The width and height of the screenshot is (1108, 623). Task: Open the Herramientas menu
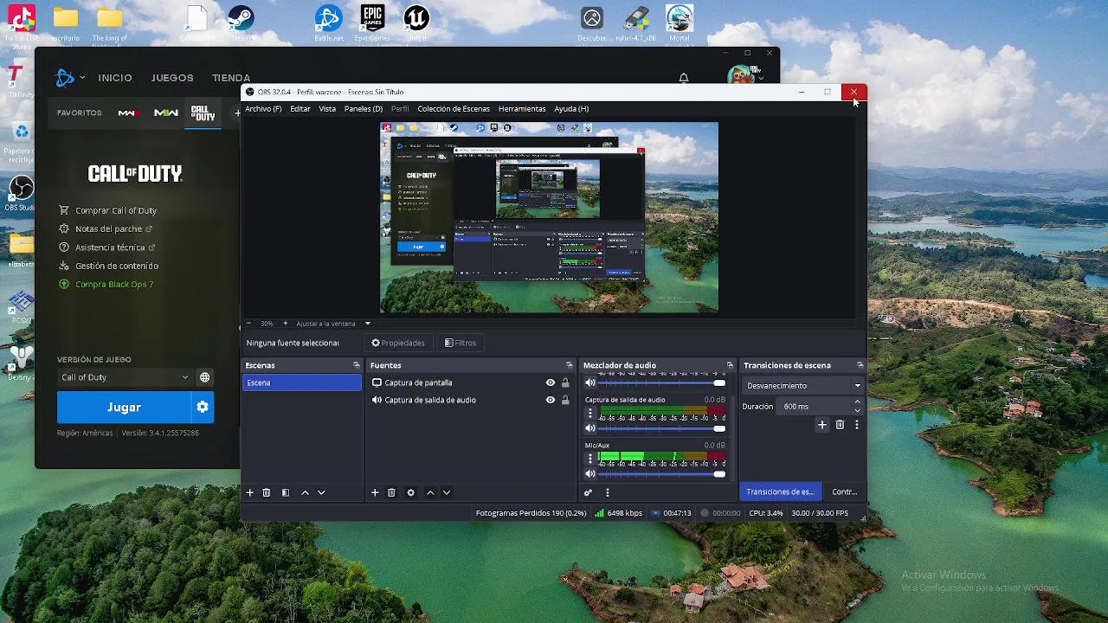click(522, 109)
